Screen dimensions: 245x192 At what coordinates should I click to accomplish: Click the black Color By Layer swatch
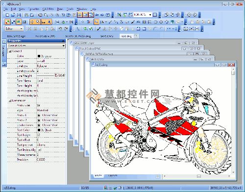(39, 56)
